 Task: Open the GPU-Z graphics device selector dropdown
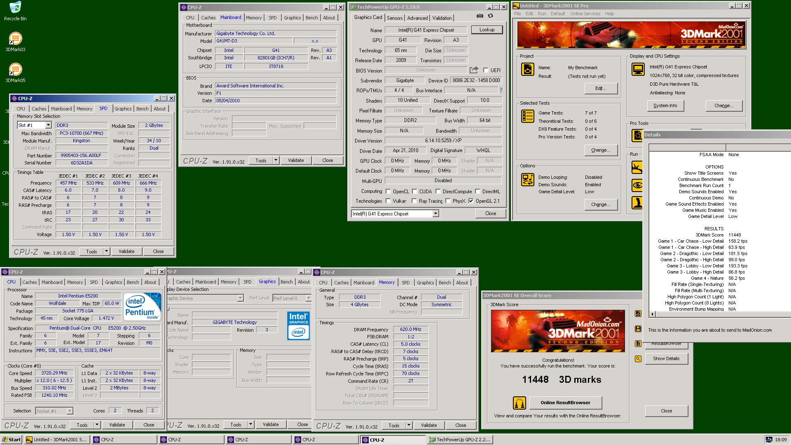435,213
